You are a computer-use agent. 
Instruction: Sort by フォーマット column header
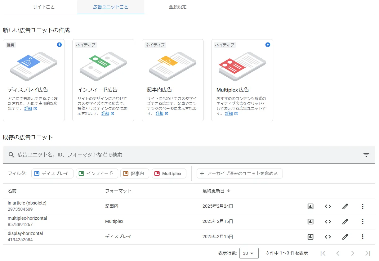[118, 191]
